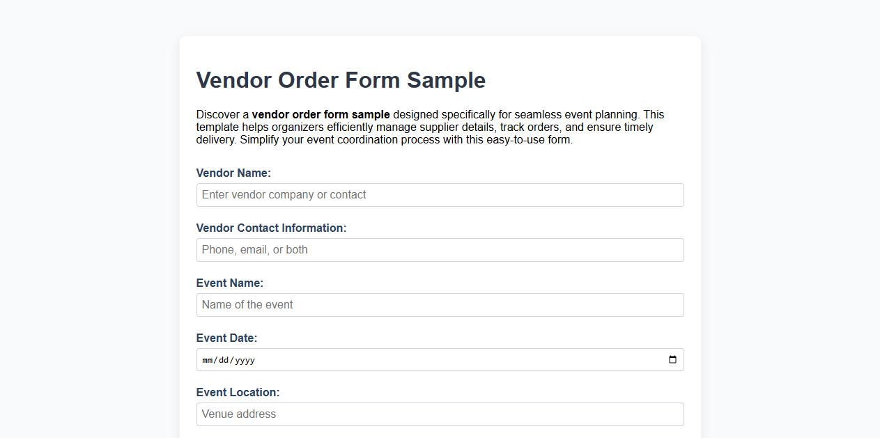Click the Event Name label
The image size is (880, 438).
229,283
